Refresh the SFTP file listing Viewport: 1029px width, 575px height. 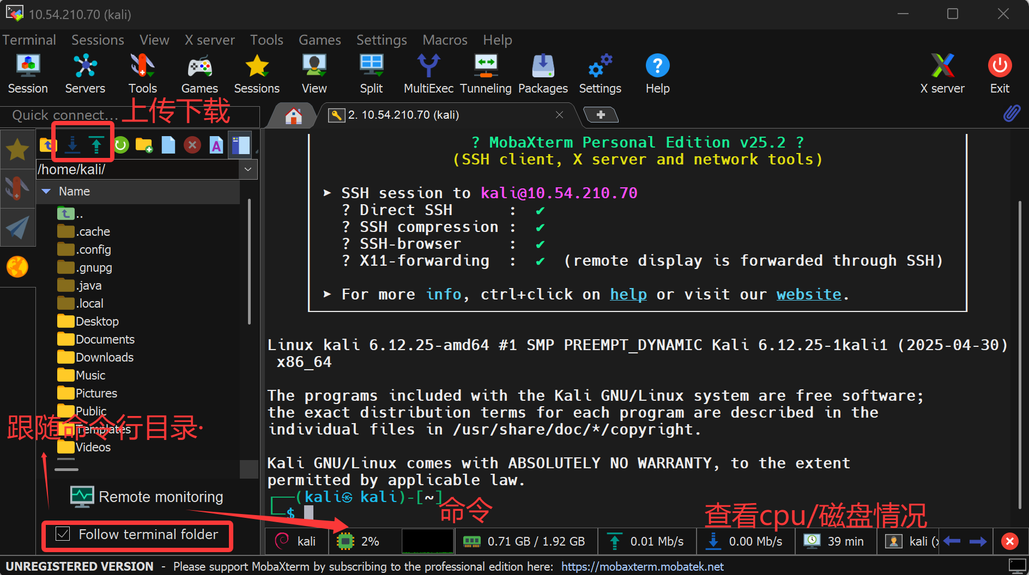click(120, 144)
